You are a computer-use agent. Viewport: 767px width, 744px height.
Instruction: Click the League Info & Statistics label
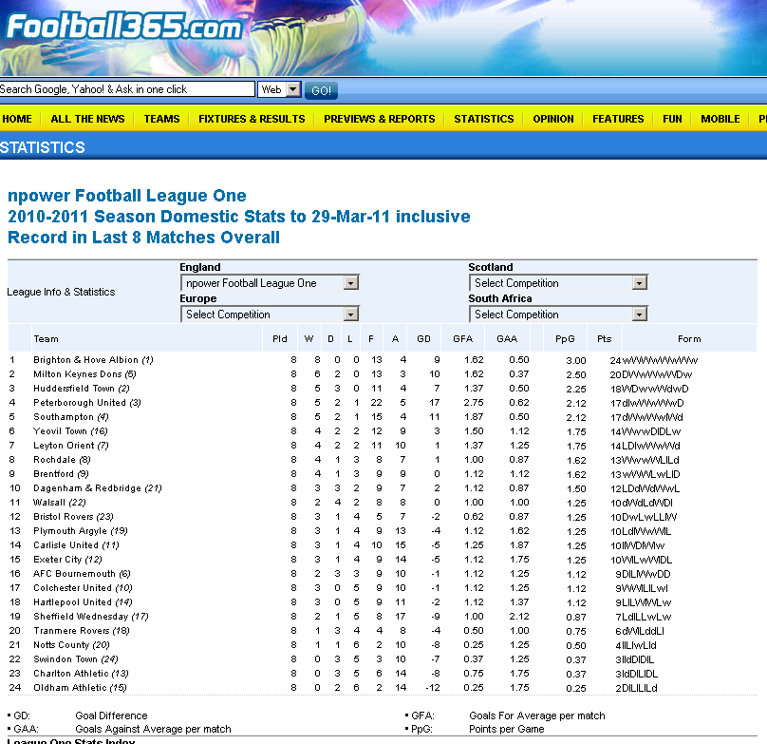tap(61, 292)
